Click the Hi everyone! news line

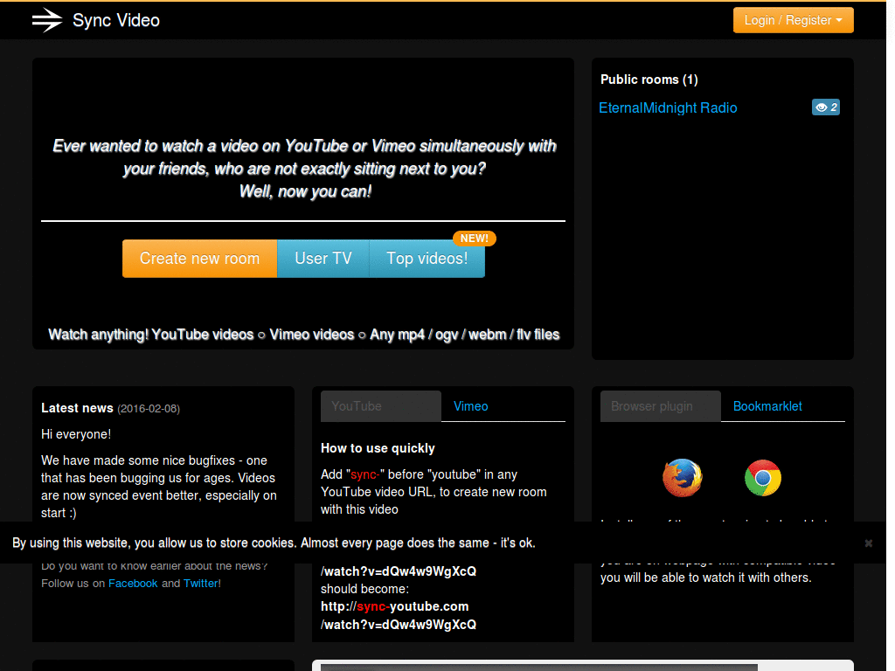(76, 434)
